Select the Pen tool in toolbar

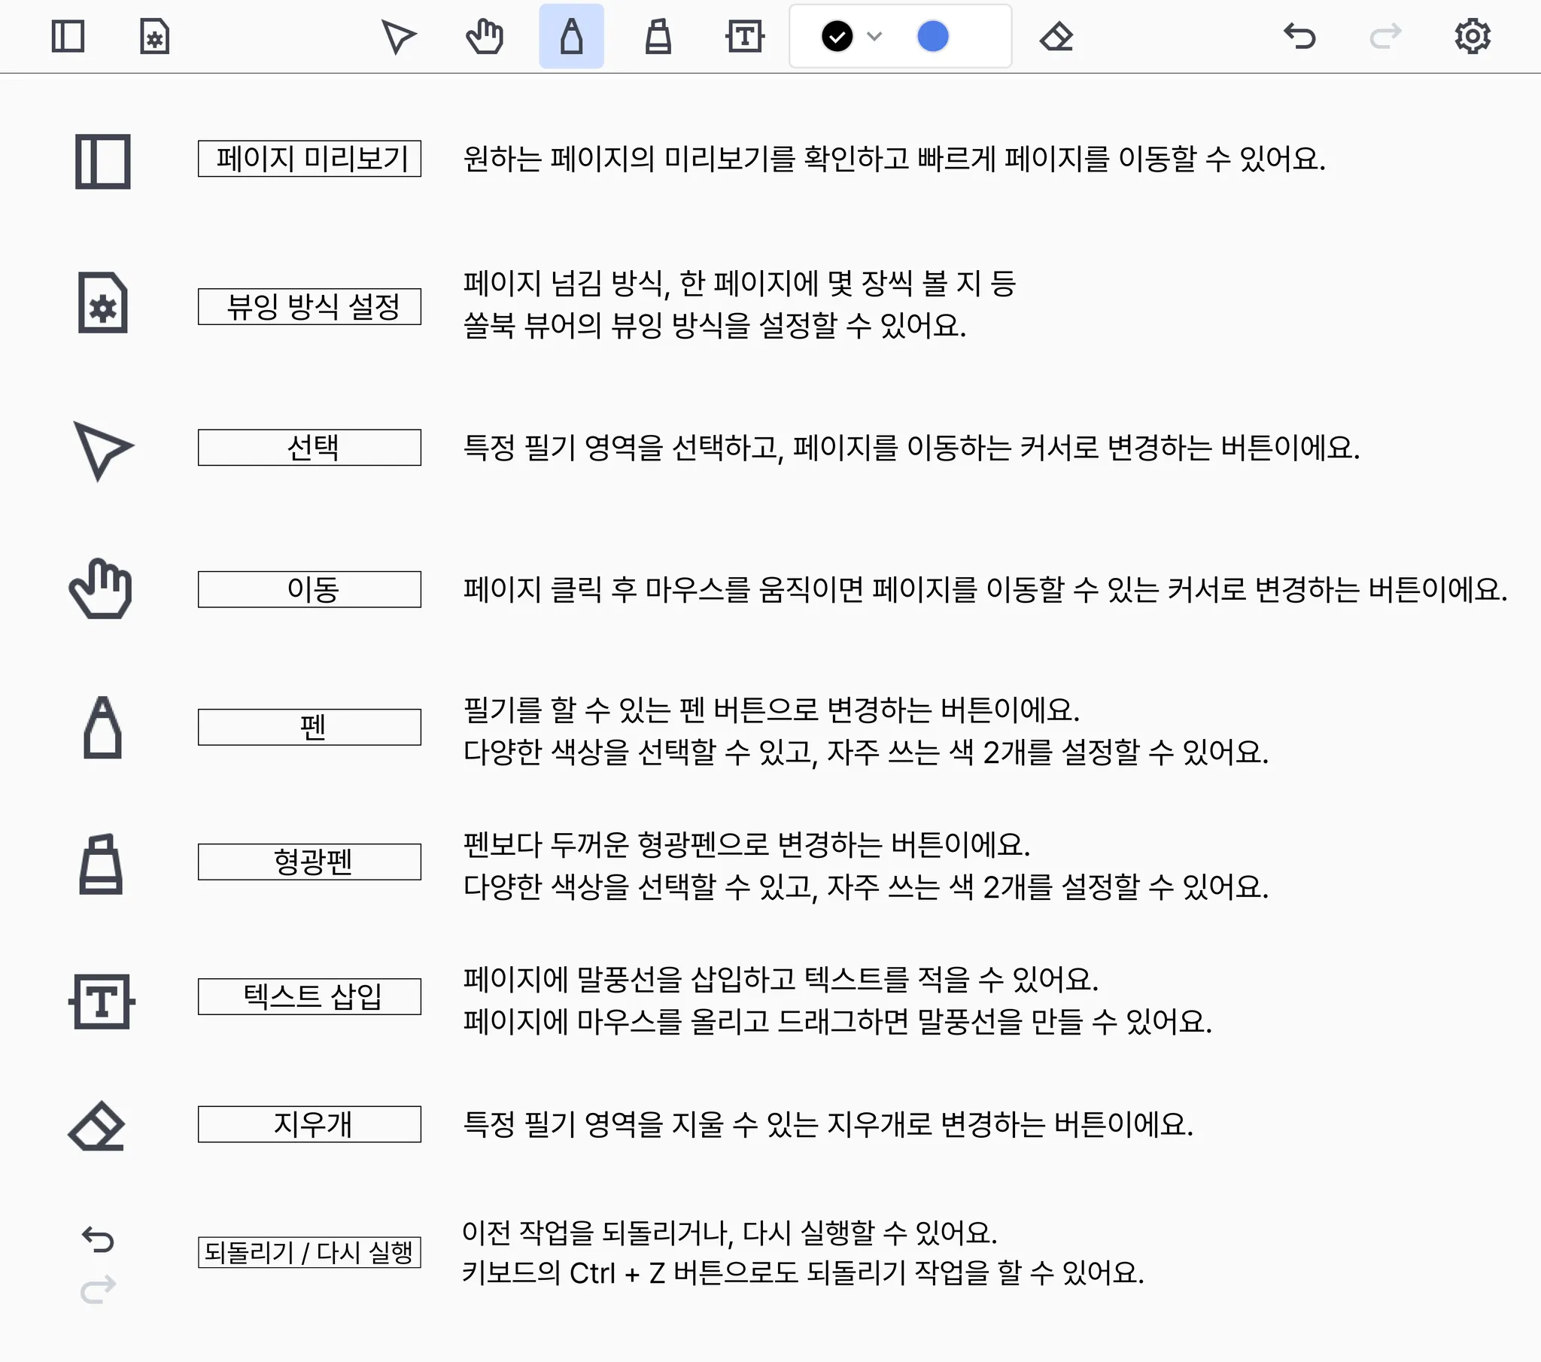pyautogui.click(x=571, y=36)
